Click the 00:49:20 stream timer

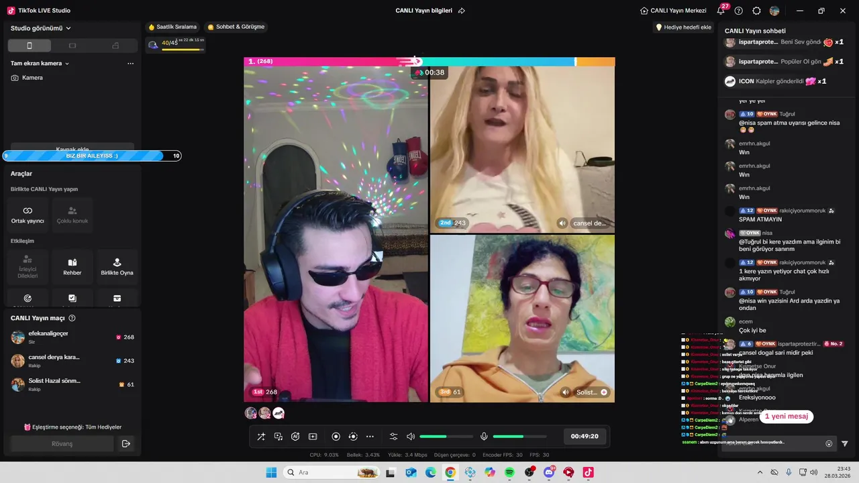point(585,436)
